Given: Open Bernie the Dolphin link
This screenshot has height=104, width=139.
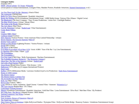Looking at the screenshot, I should click(x=7, y=18).
